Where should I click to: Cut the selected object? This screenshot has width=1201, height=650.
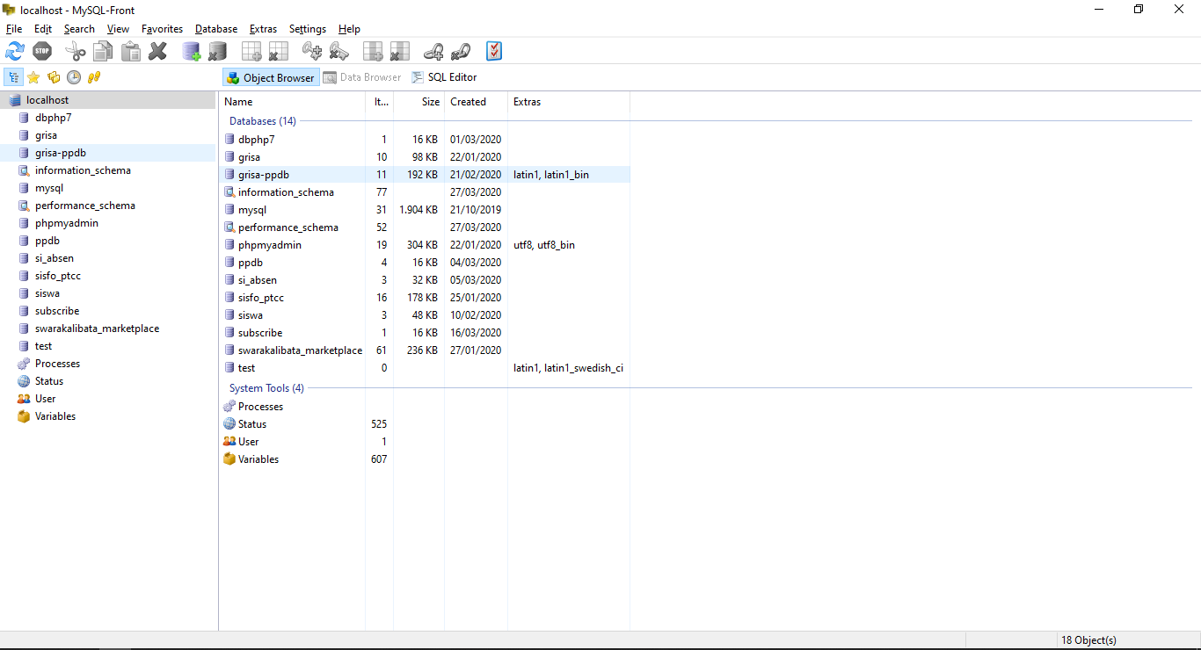[76, 51]
